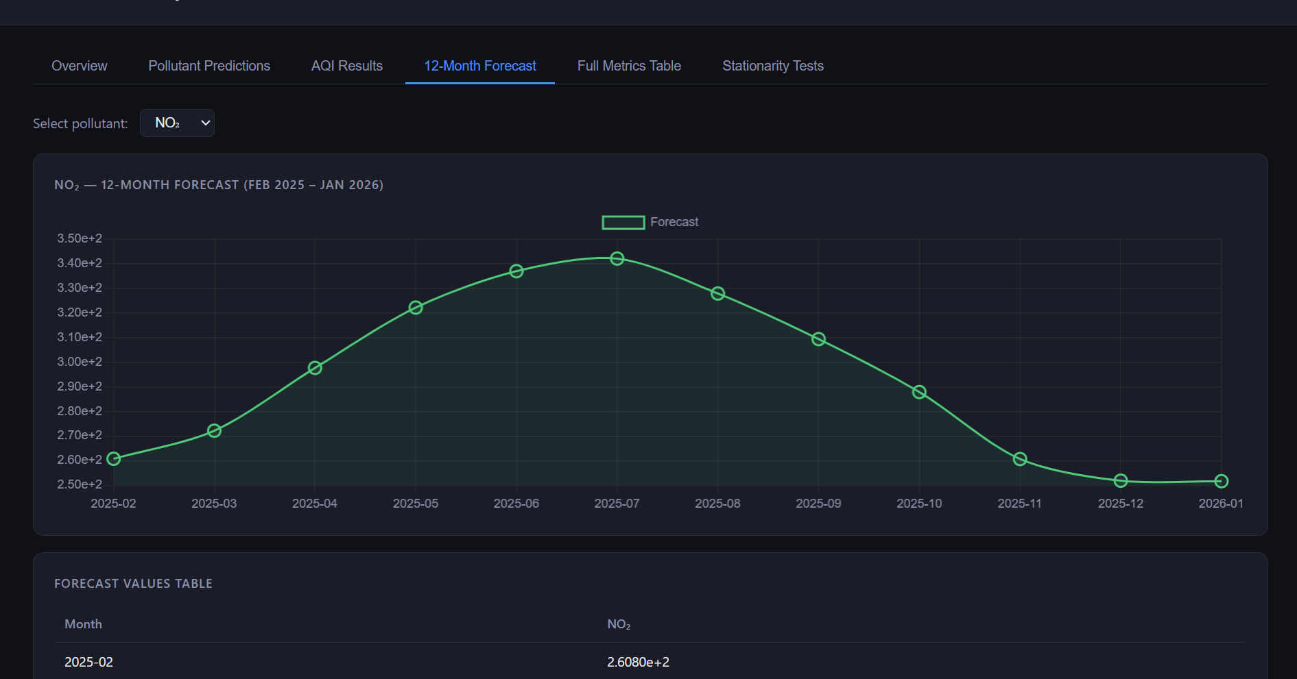
Task: Click the 2025-06 forecast data point
Action: coord(516,271)
